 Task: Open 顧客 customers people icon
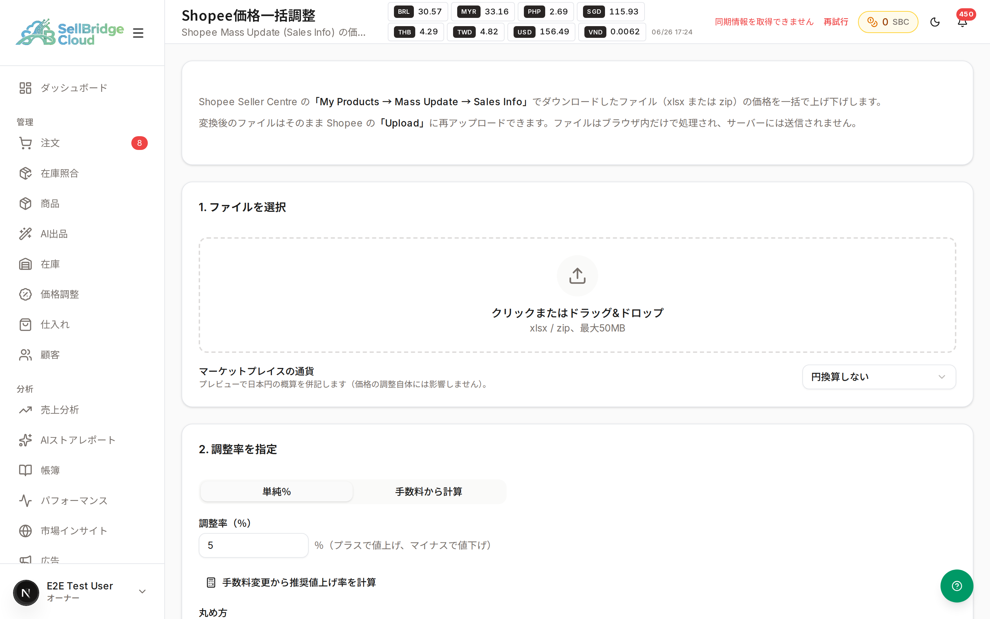25,355
